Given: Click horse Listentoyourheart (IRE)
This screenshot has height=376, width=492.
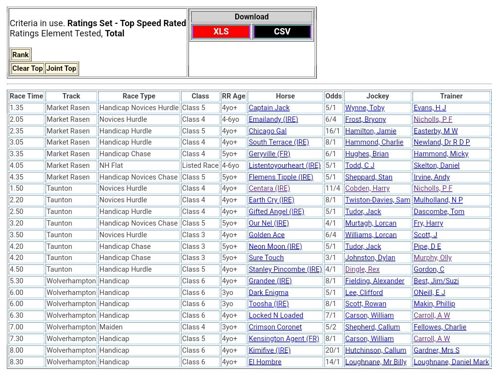Looking at the screenshot, I should pyautogui.click(x=284, y=165).
